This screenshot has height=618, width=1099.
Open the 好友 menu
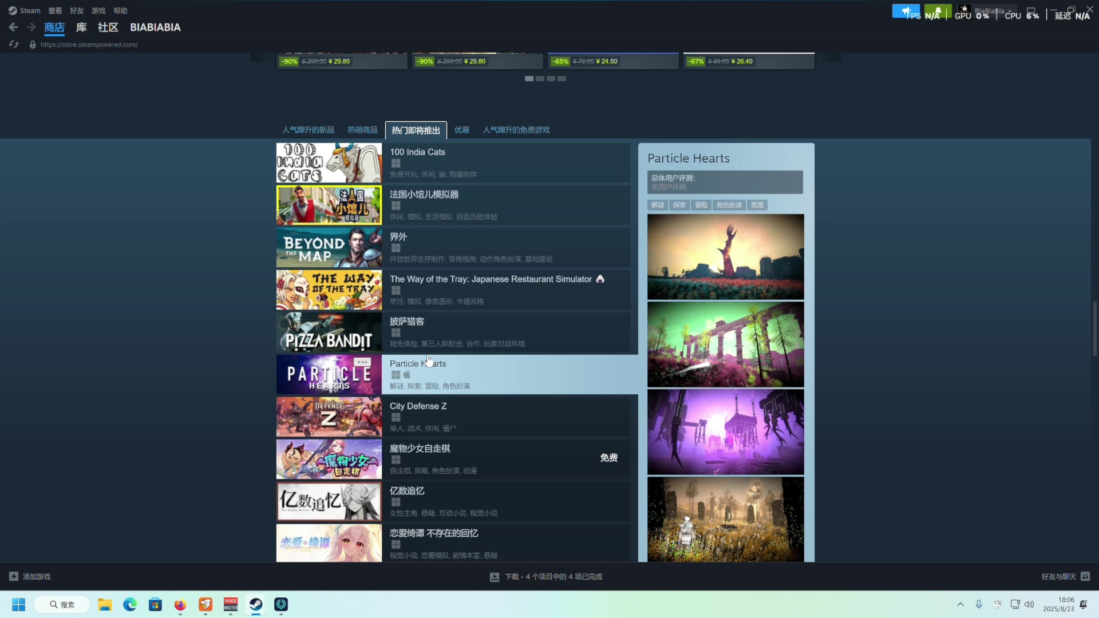pyautogui.click(x=77, y=10)
